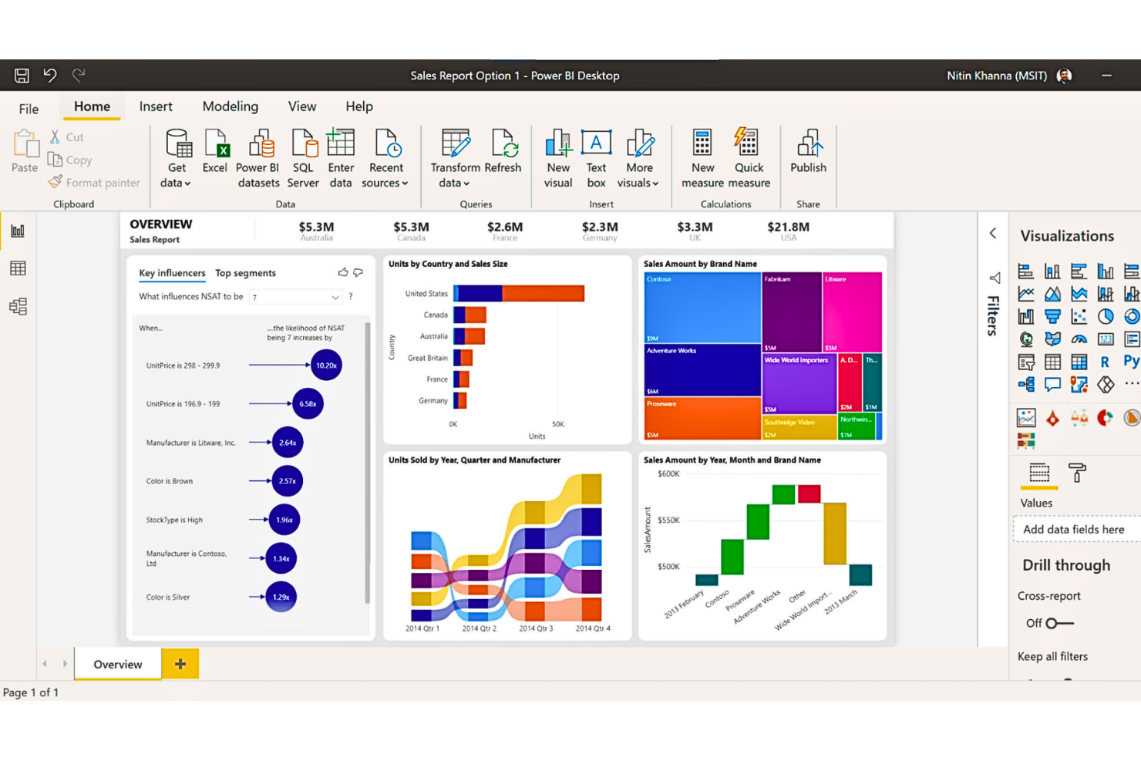Import data from Excel
The width and height of the screenshot is (1141, 761).
coord(215,151)
